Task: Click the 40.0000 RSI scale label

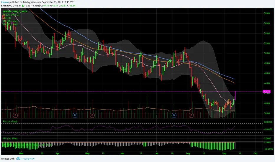Action: (268, 129)
